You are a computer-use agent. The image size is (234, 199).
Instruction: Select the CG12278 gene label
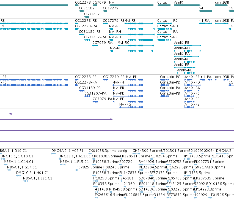[83, 2]
